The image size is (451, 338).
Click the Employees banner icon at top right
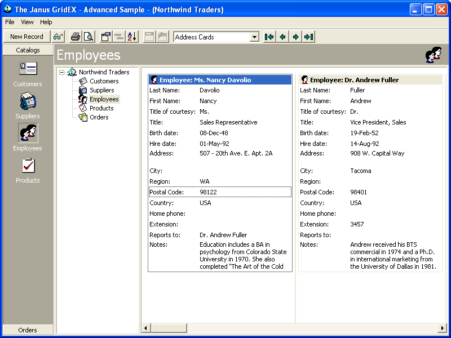(434, 55)
